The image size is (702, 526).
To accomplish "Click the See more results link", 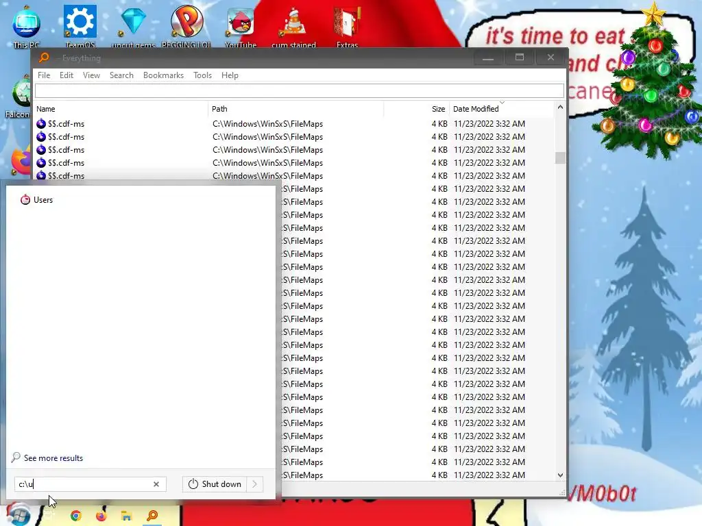I will pos(53,458).
